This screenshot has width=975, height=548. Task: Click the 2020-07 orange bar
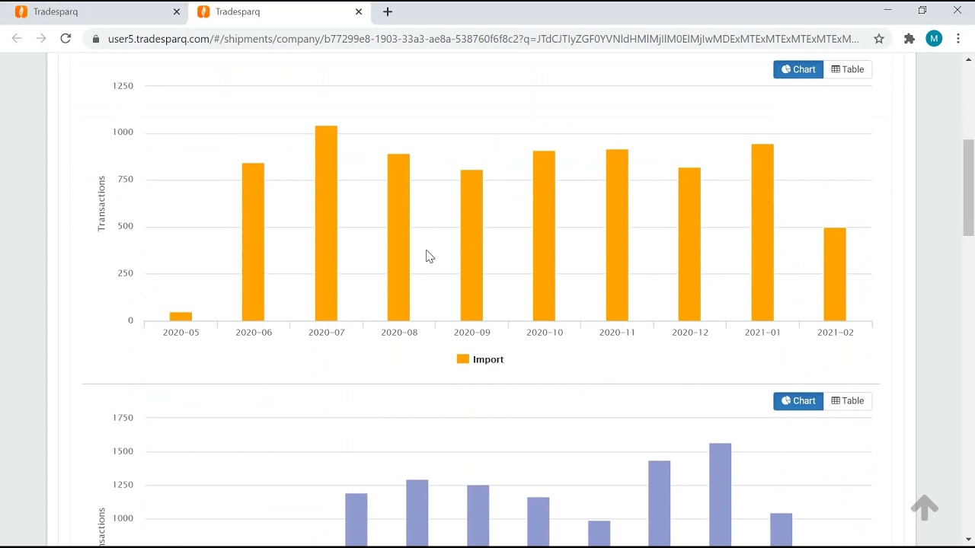(x=326, y=224)
